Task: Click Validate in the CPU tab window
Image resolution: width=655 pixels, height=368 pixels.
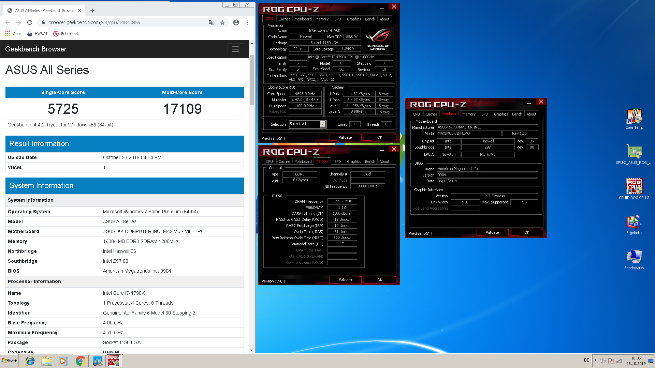Action: click(x=345, y=137)
